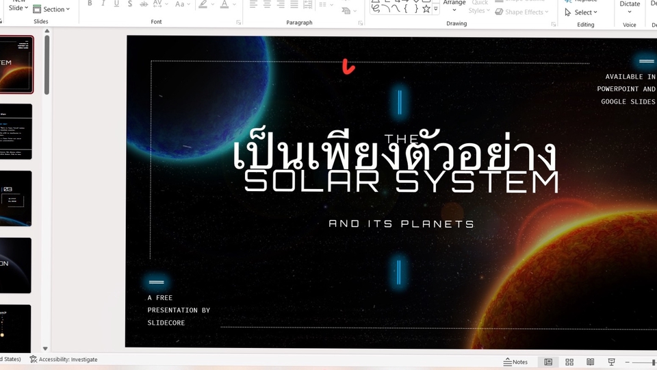
Task: Click A FREE PRESENTATION BY SLIDECORE text
Action: click(x=179, y=310)
